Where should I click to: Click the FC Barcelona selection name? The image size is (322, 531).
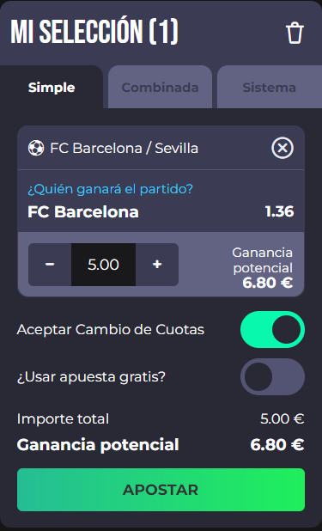[x=83, y=212]
